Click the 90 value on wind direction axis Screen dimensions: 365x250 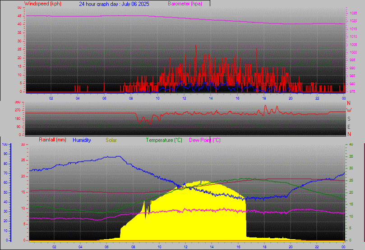tap(18, 127)
